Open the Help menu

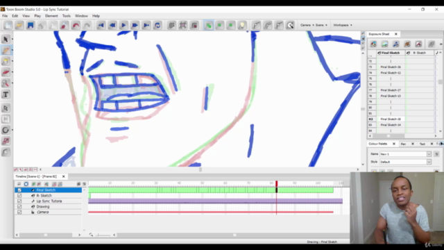coord(96,16)
